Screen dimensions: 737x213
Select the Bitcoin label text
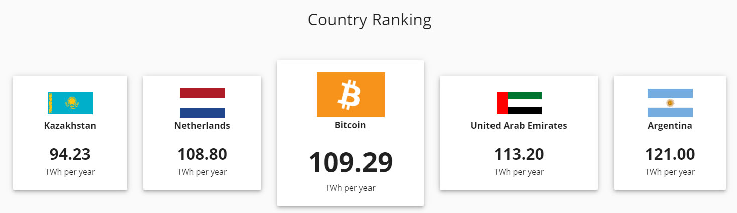[350, 125]
